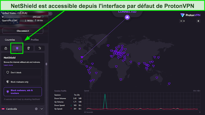The height and width of the screenshot is (115, 205).
Task: Expand the Cambodia server list
Action: click(x=42, y=109)
